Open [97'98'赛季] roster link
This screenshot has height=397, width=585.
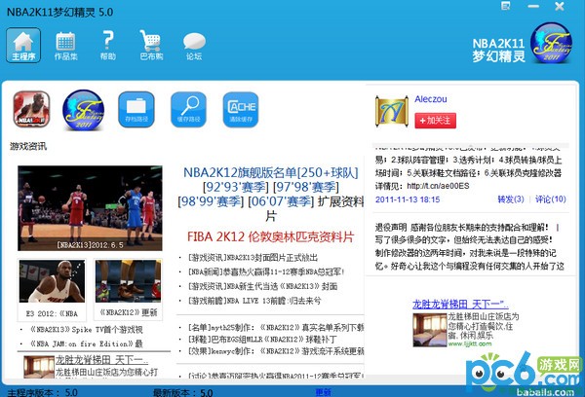click(306, 187)
